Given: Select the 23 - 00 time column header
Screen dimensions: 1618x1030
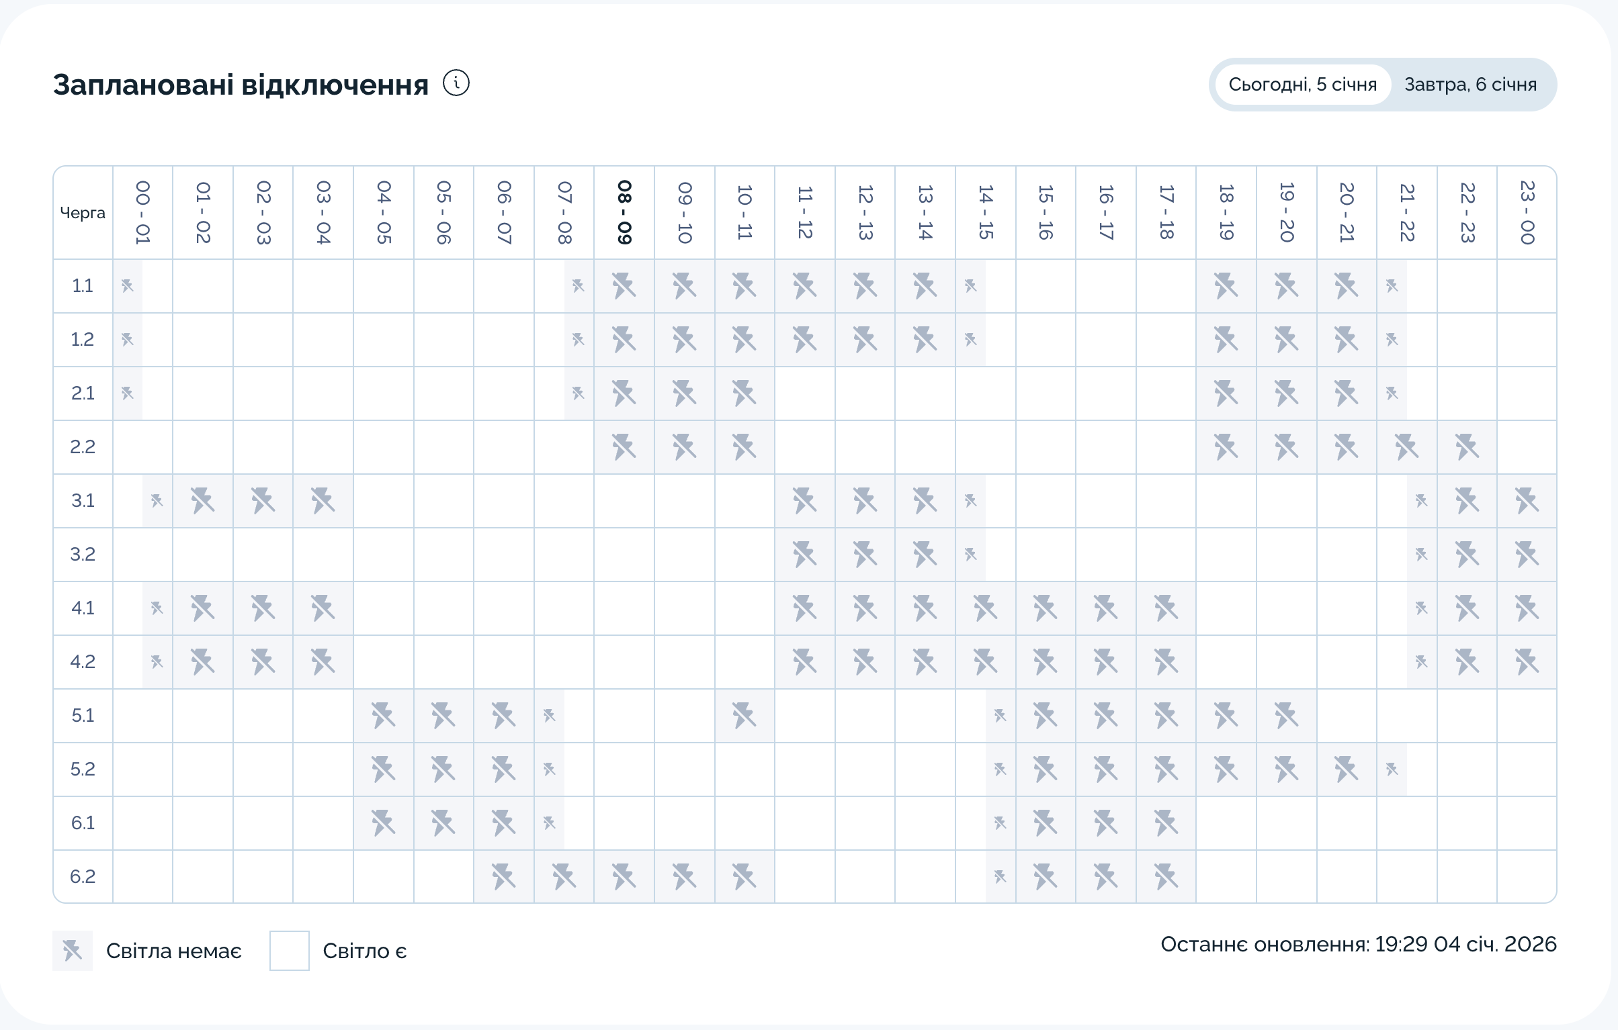Looking at the screenshot, I should click(1527, 212).
